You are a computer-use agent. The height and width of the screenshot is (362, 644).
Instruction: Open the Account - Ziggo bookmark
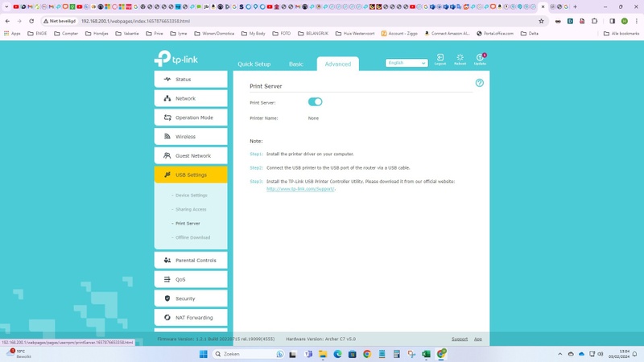click(x=399, y=33)
